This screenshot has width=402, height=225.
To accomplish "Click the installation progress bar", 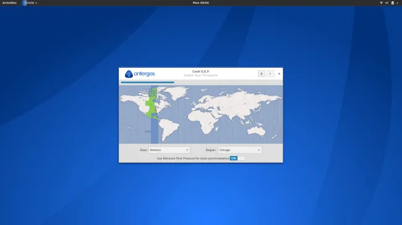I will click(x=201, y=83).
